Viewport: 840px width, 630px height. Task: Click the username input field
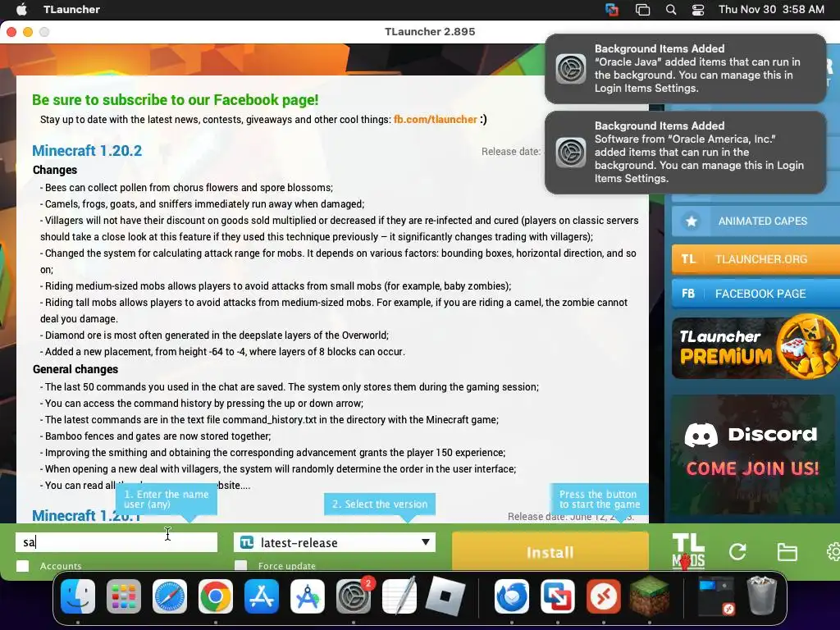(x=116, y=542)
